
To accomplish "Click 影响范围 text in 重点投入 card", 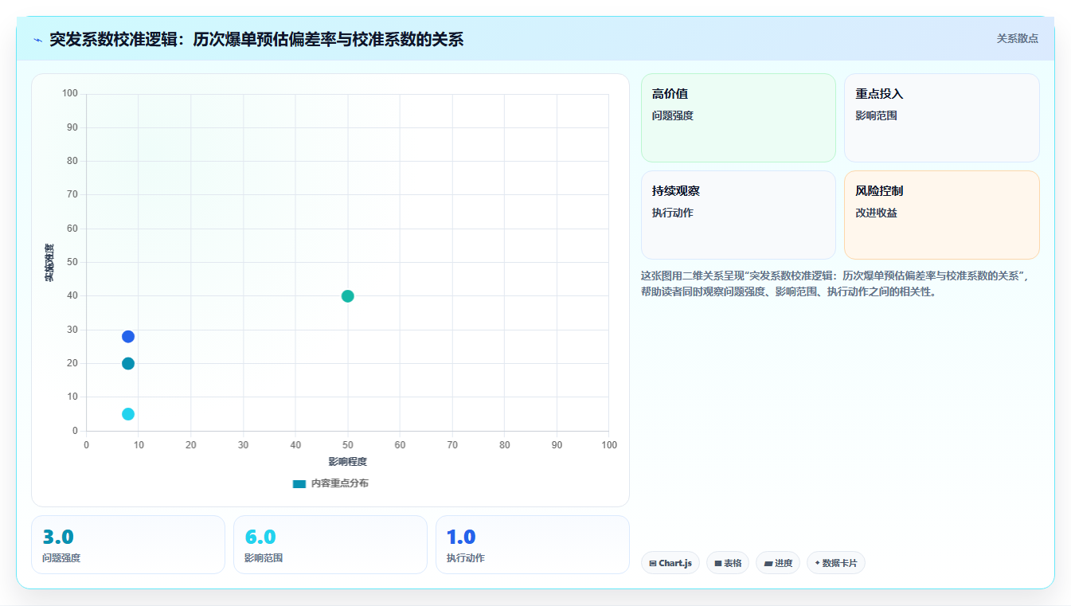I will tap(877, 115).
